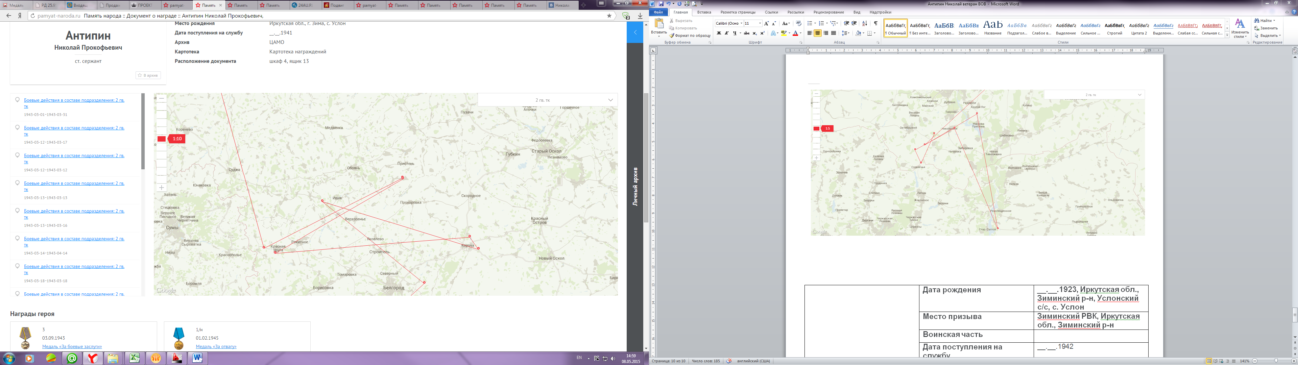
Task: Click the В архив button in browser
Action: click(x=148, y=75)
